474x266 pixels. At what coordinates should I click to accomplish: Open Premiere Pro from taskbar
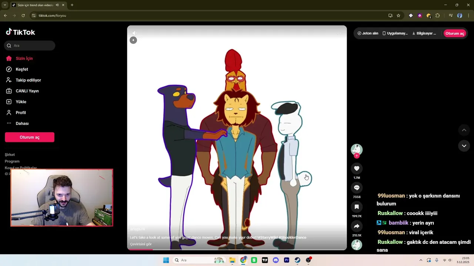coord(287,260)
